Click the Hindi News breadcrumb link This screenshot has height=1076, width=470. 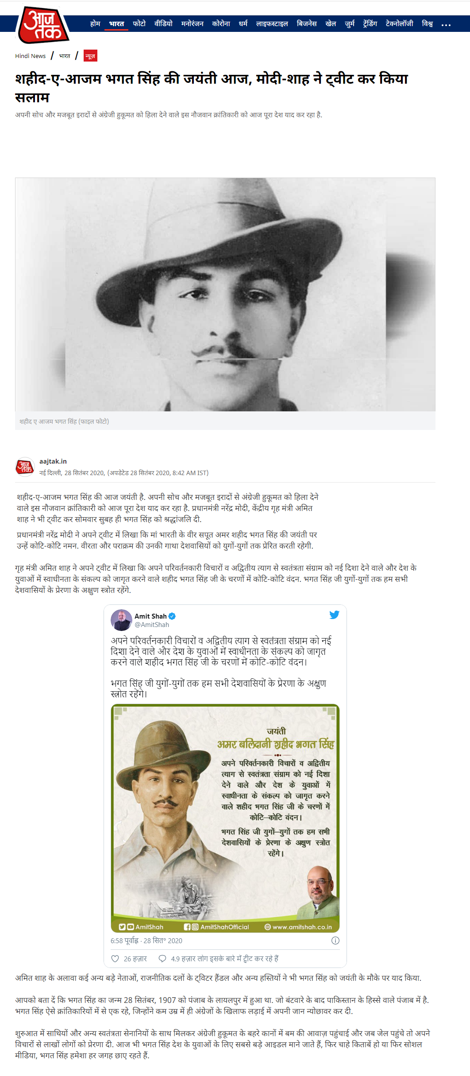pos(31,56)
